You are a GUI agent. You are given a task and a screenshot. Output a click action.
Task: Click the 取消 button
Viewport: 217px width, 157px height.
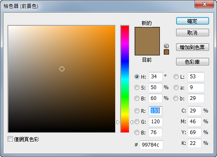click(192, 32)
